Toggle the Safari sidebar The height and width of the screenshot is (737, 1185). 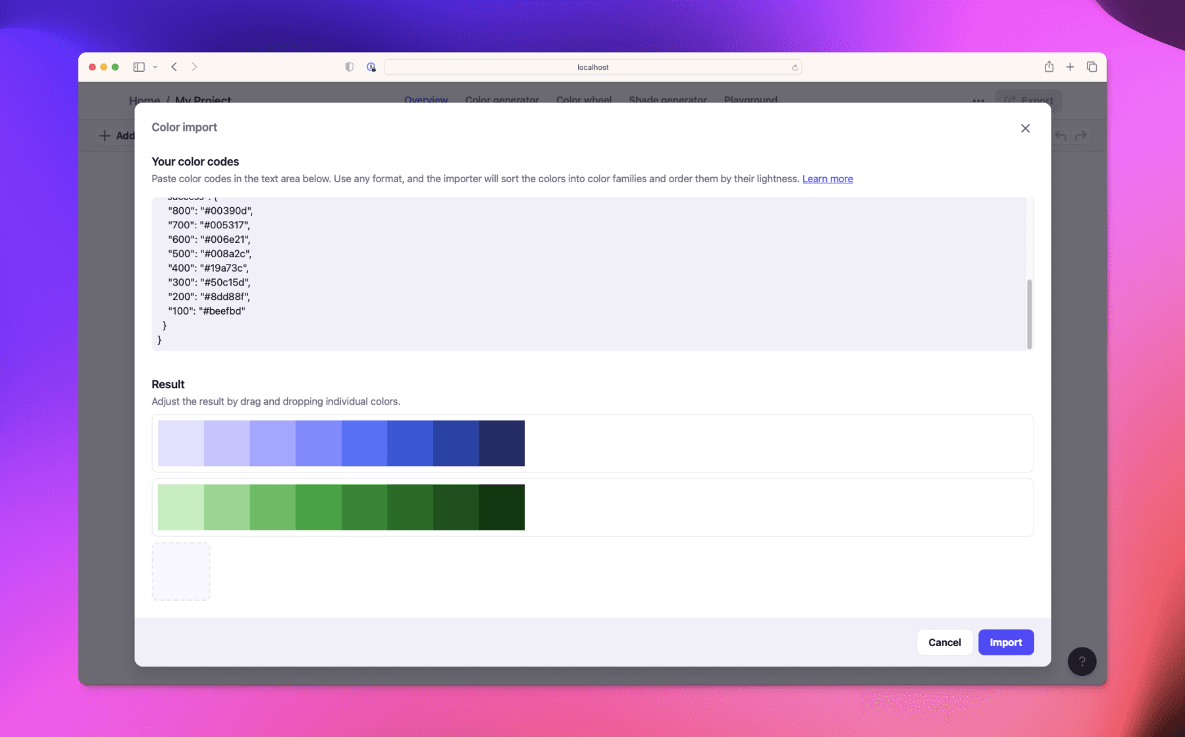139,66
